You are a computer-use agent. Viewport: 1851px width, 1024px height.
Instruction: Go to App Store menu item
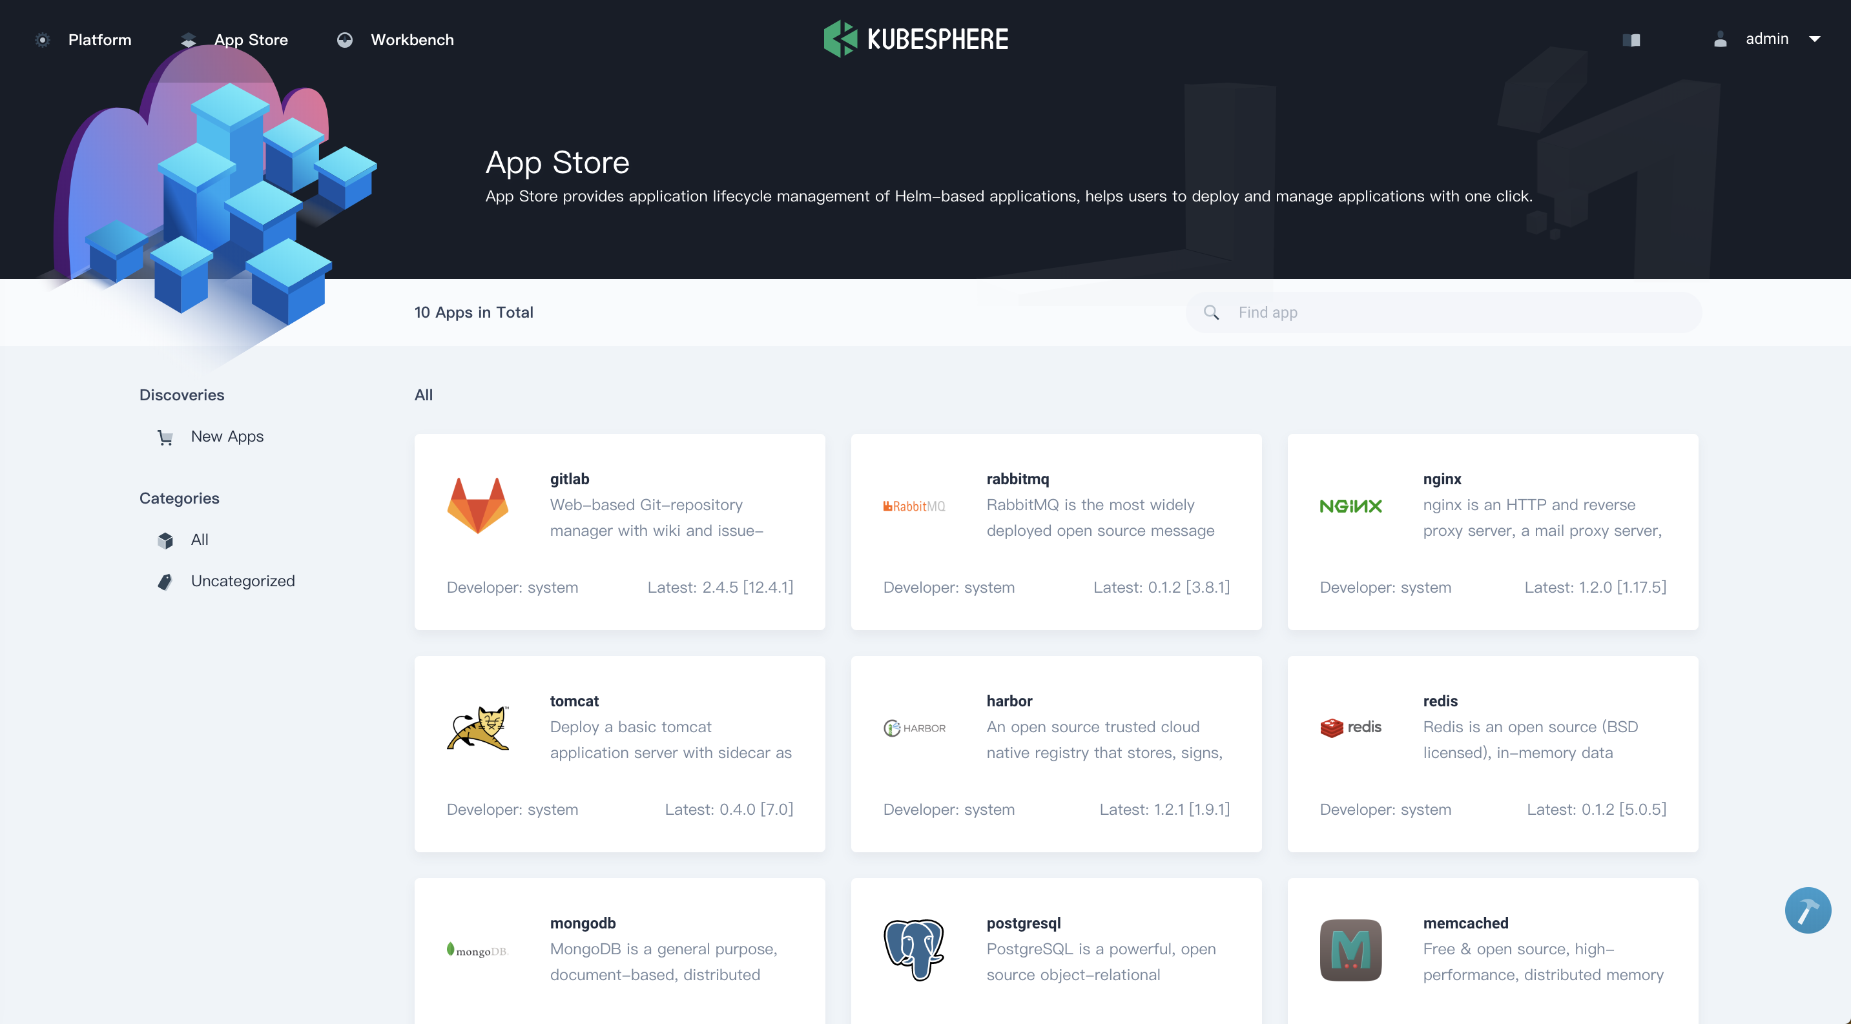coord(251,39)
